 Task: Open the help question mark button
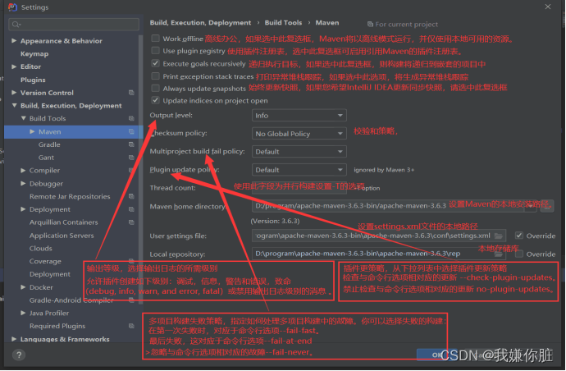19,355
